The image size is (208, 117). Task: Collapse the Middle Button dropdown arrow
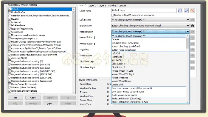coord(188,32)
